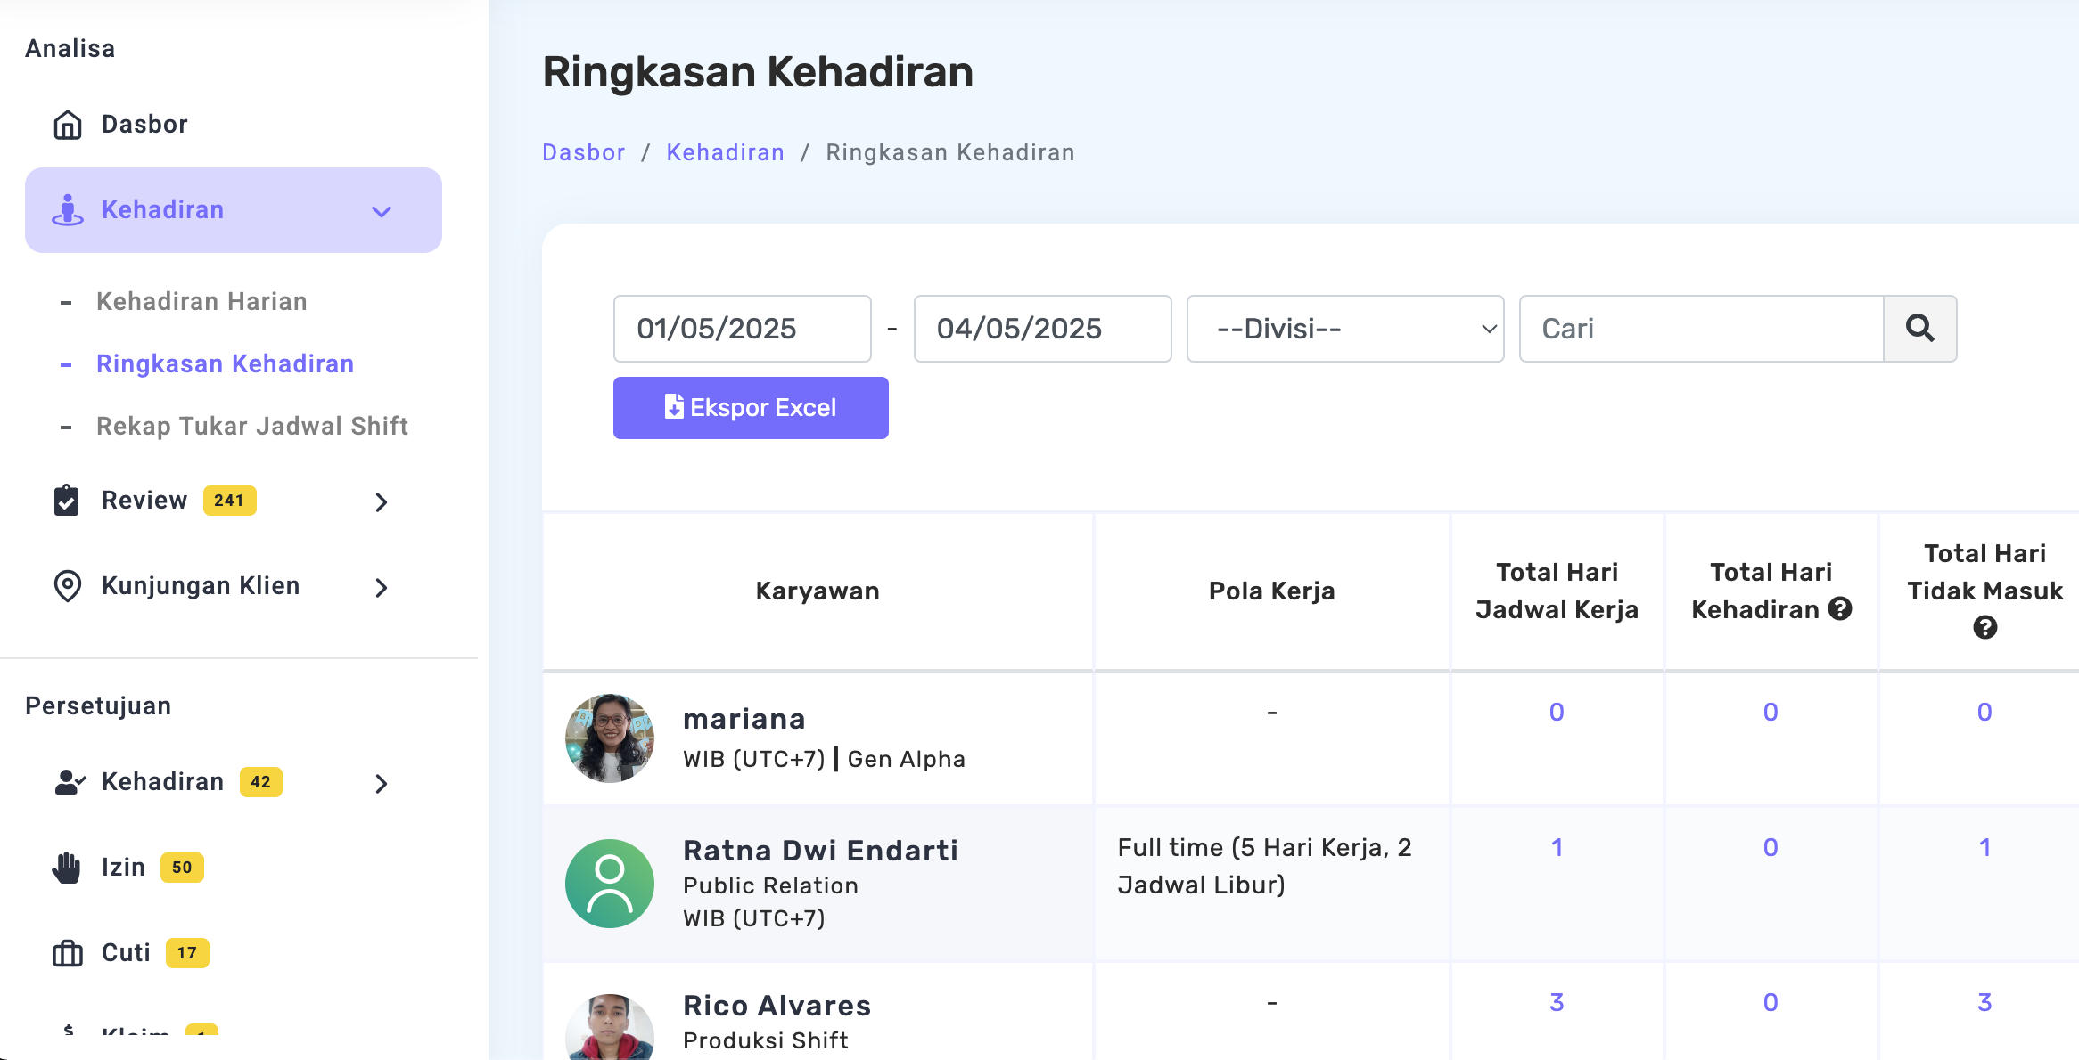Click Ratna's Total Hari Tidak Masuk value 1
Viewport: 2079px width, 1060px height.
click(x=1984, y=848)
